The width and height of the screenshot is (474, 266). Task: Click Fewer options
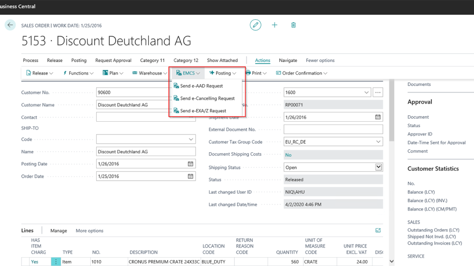320,60
